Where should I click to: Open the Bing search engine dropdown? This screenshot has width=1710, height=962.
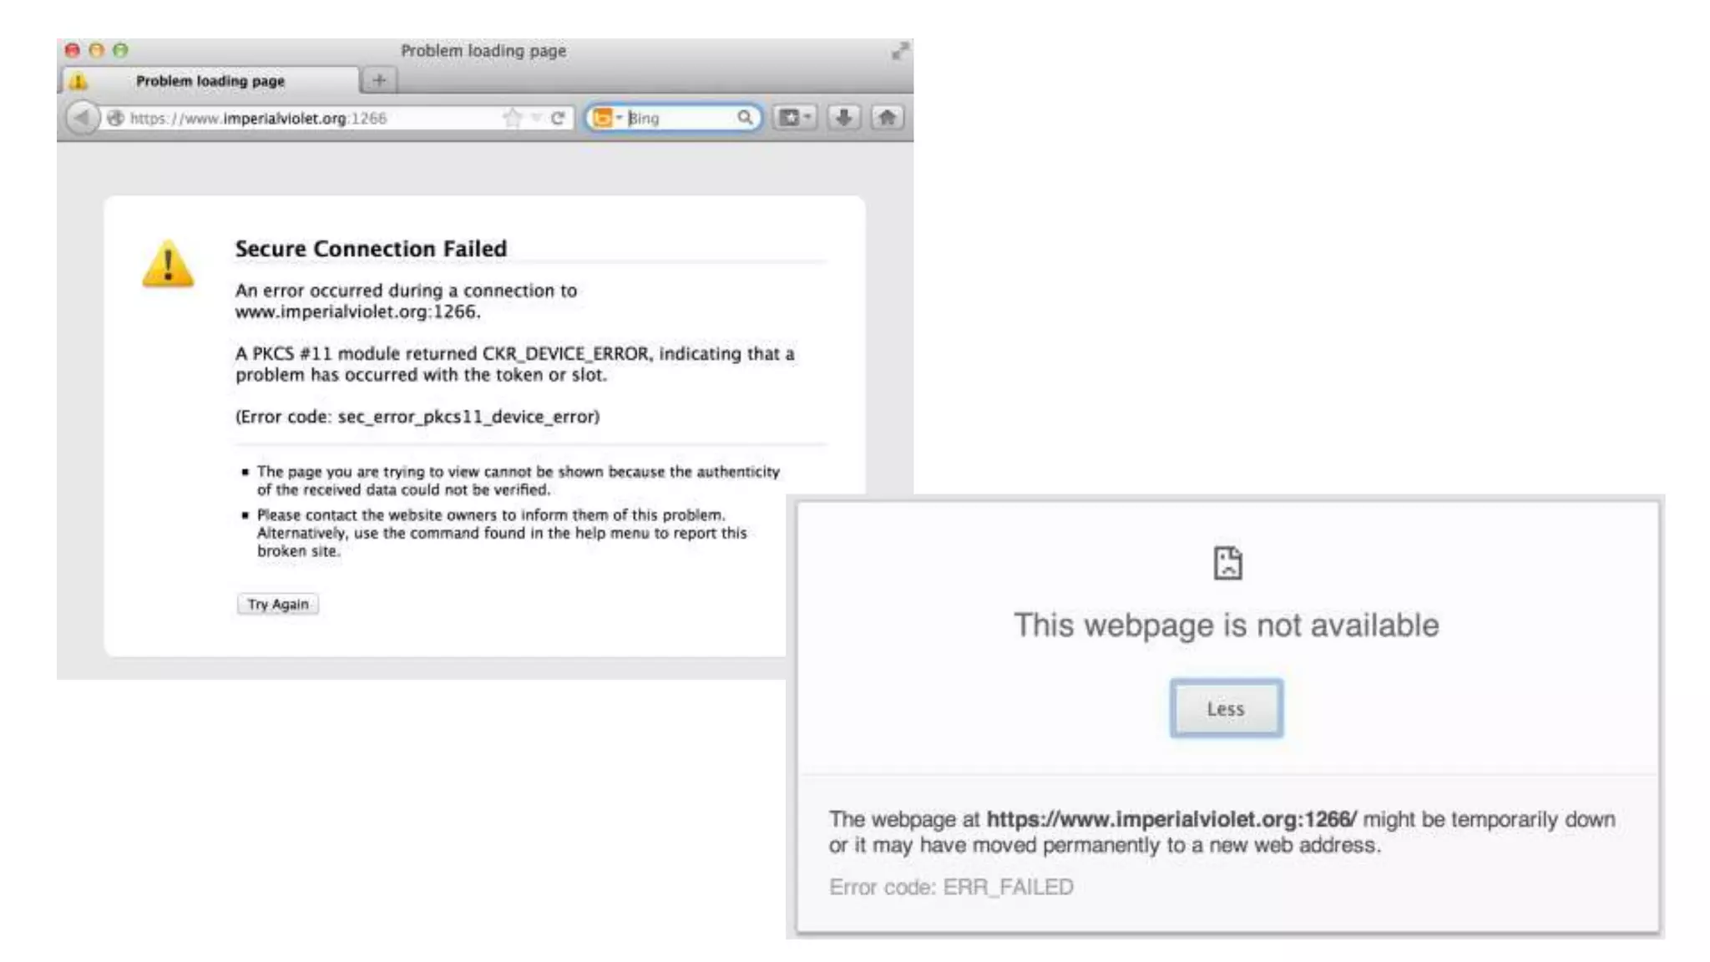607,118
